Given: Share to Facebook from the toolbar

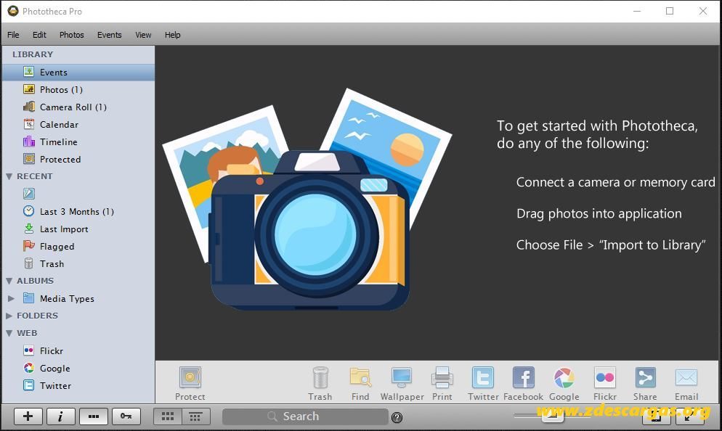Looking at the screenshot, I should 524,378.
